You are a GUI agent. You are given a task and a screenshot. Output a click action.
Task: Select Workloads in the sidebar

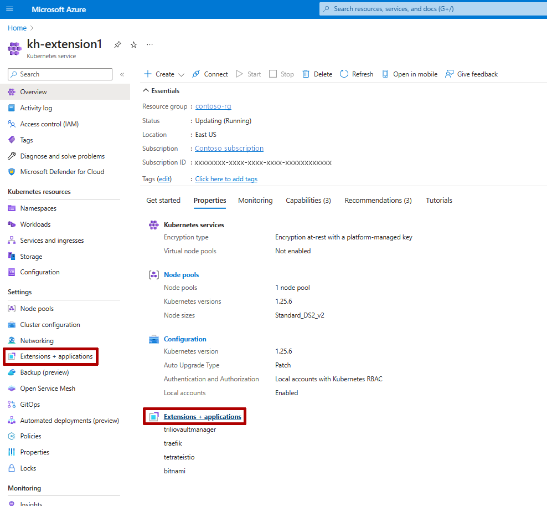coord(34,224)
